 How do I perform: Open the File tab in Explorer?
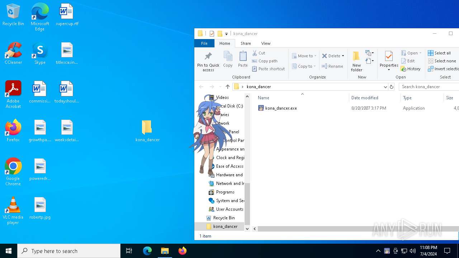pyautogui.click(x=204, y=43)
